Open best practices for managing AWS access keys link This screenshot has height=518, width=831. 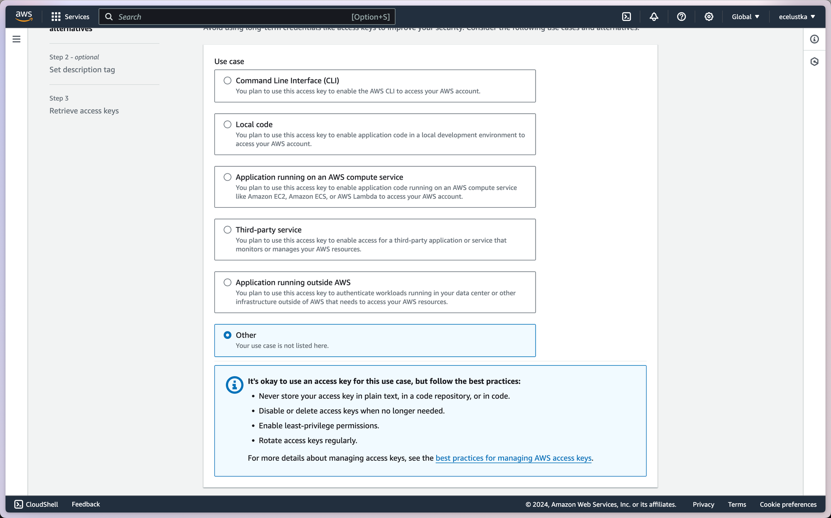[x=513, y=458]
